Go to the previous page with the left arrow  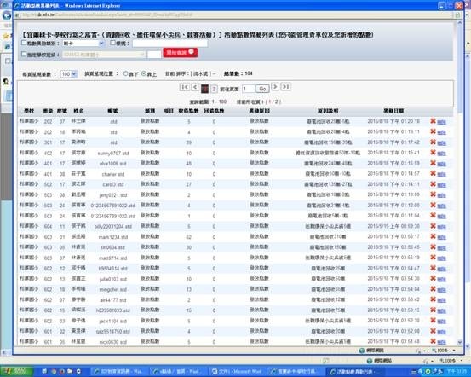[195, 87]
